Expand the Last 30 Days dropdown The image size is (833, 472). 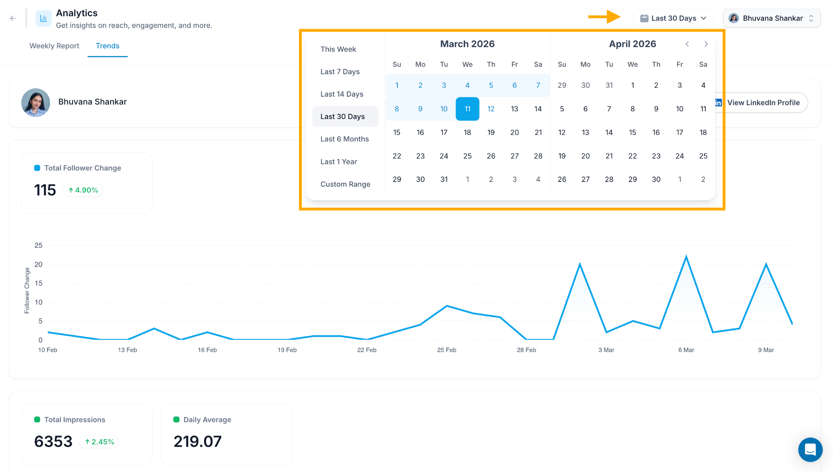[x=673, y=18]
